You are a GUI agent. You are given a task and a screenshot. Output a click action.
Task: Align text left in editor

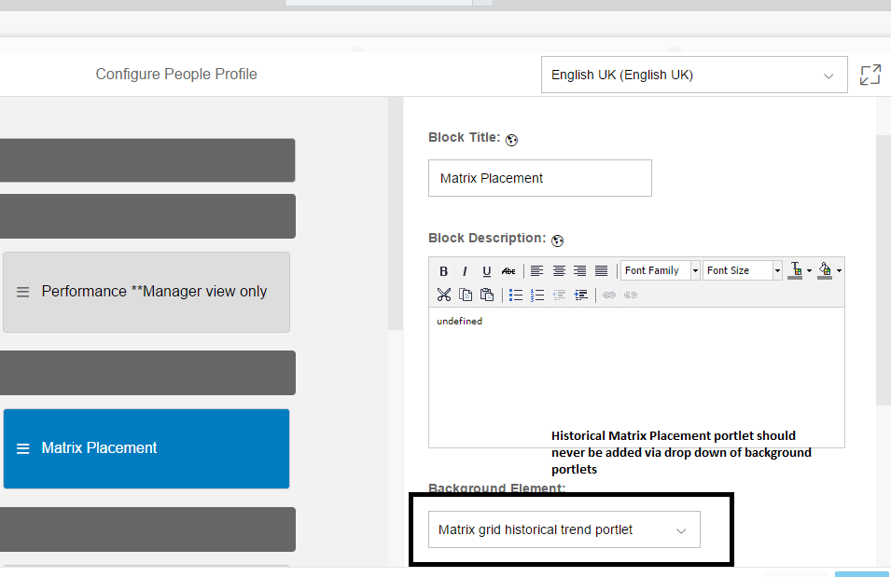click(537, 271)
